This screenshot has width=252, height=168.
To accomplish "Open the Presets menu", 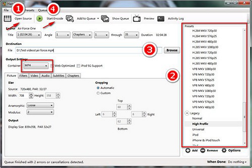I will (29, 10).
